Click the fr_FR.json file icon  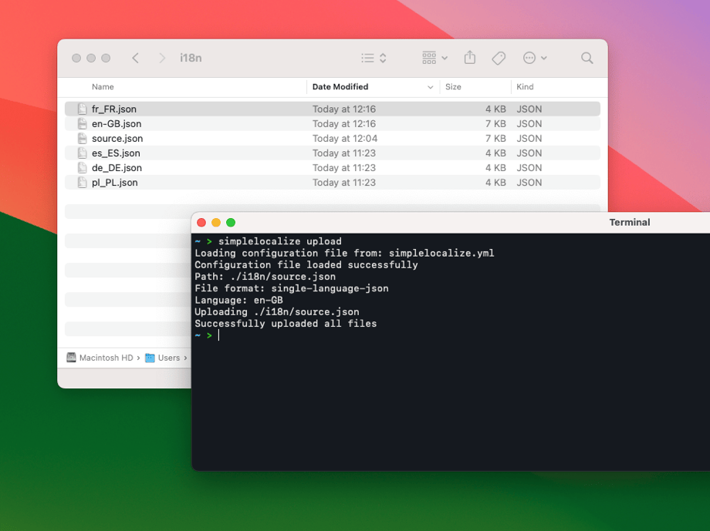pos(82,109)
